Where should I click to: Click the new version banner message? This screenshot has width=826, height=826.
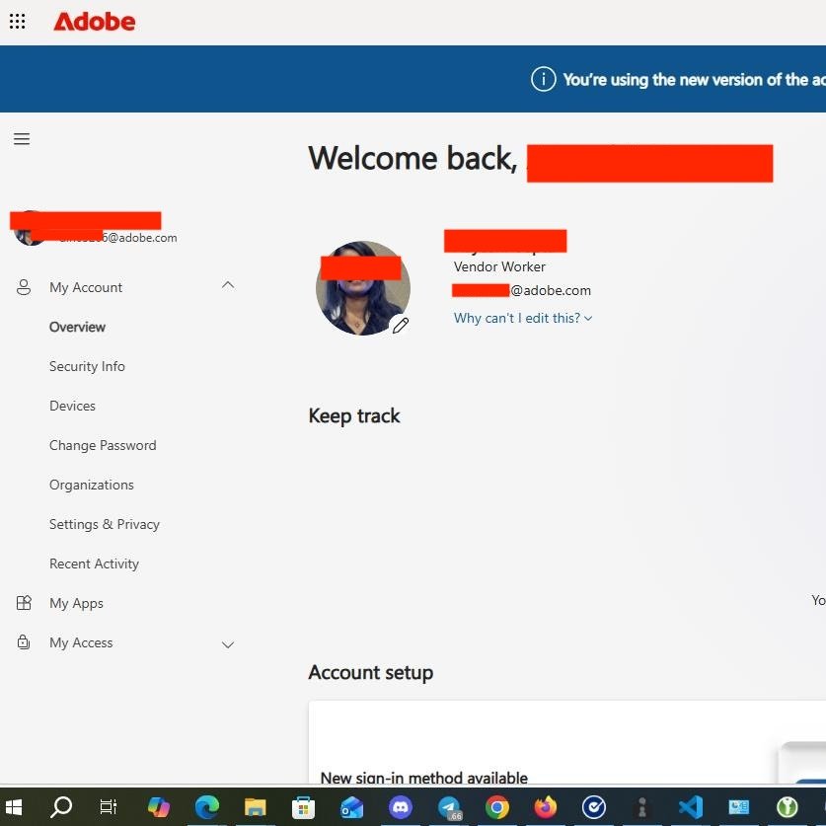[x=695, y=80]
